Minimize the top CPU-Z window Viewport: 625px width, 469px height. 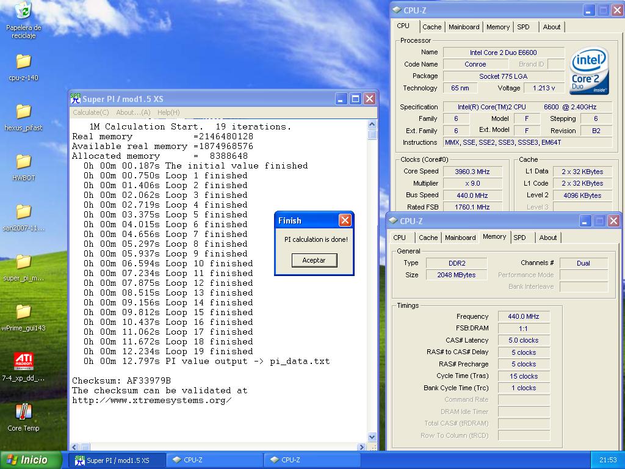pyautogui.click(x=589, y=10)
